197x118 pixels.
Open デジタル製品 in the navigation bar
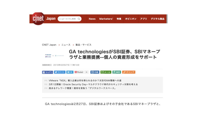click(x=158, y=19)
